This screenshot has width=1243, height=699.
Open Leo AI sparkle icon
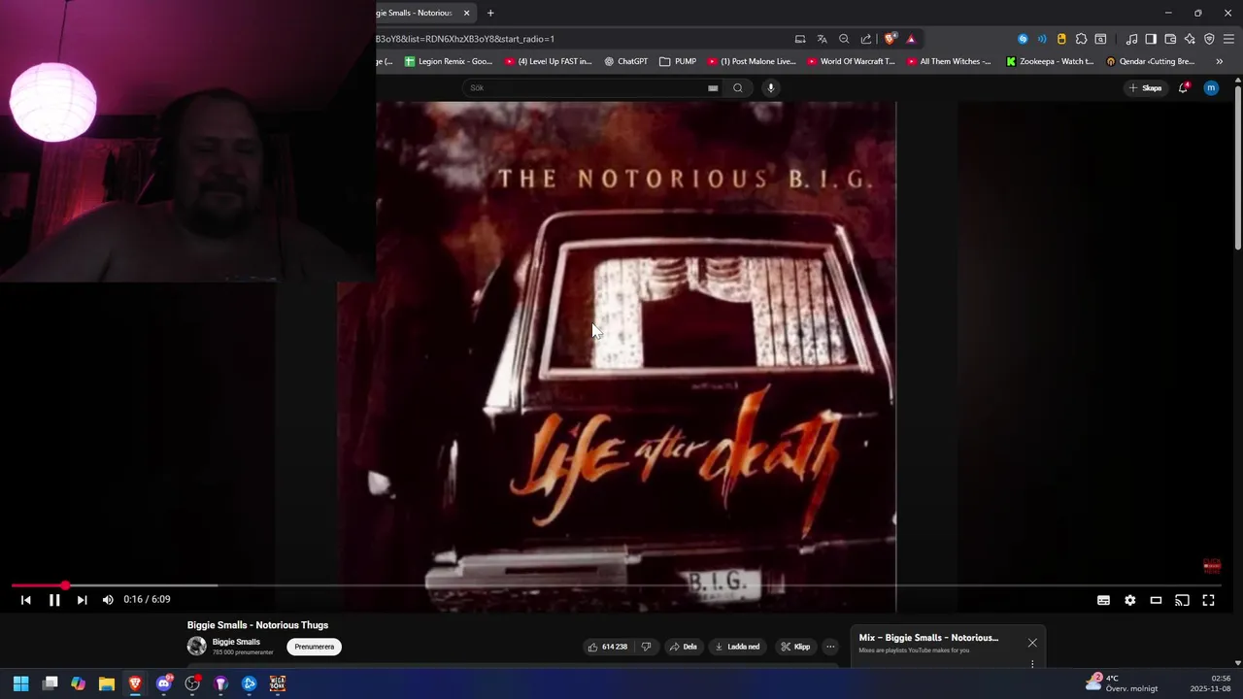click(1190, 39)
